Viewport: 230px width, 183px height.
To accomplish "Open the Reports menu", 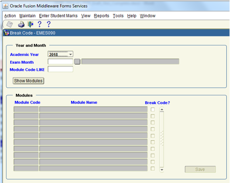I will (102, 16).
